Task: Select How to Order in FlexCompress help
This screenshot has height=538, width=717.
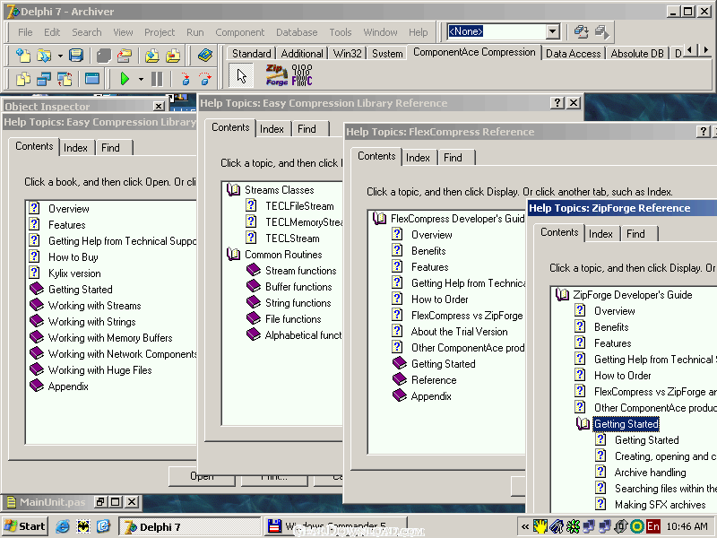Action: pyautogui.click(x=439, y=299)
